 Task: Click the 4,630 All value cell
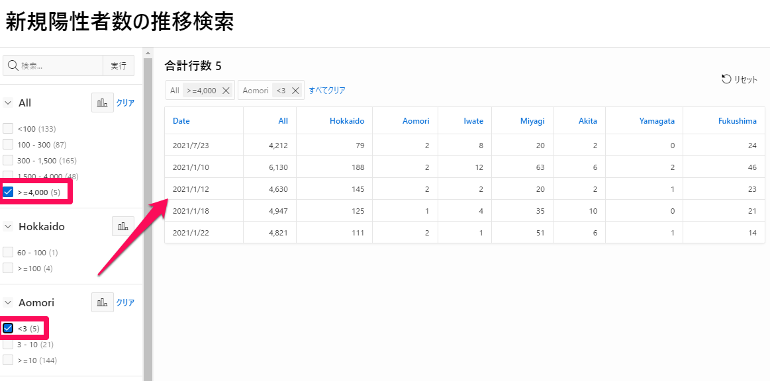[269, 189]
